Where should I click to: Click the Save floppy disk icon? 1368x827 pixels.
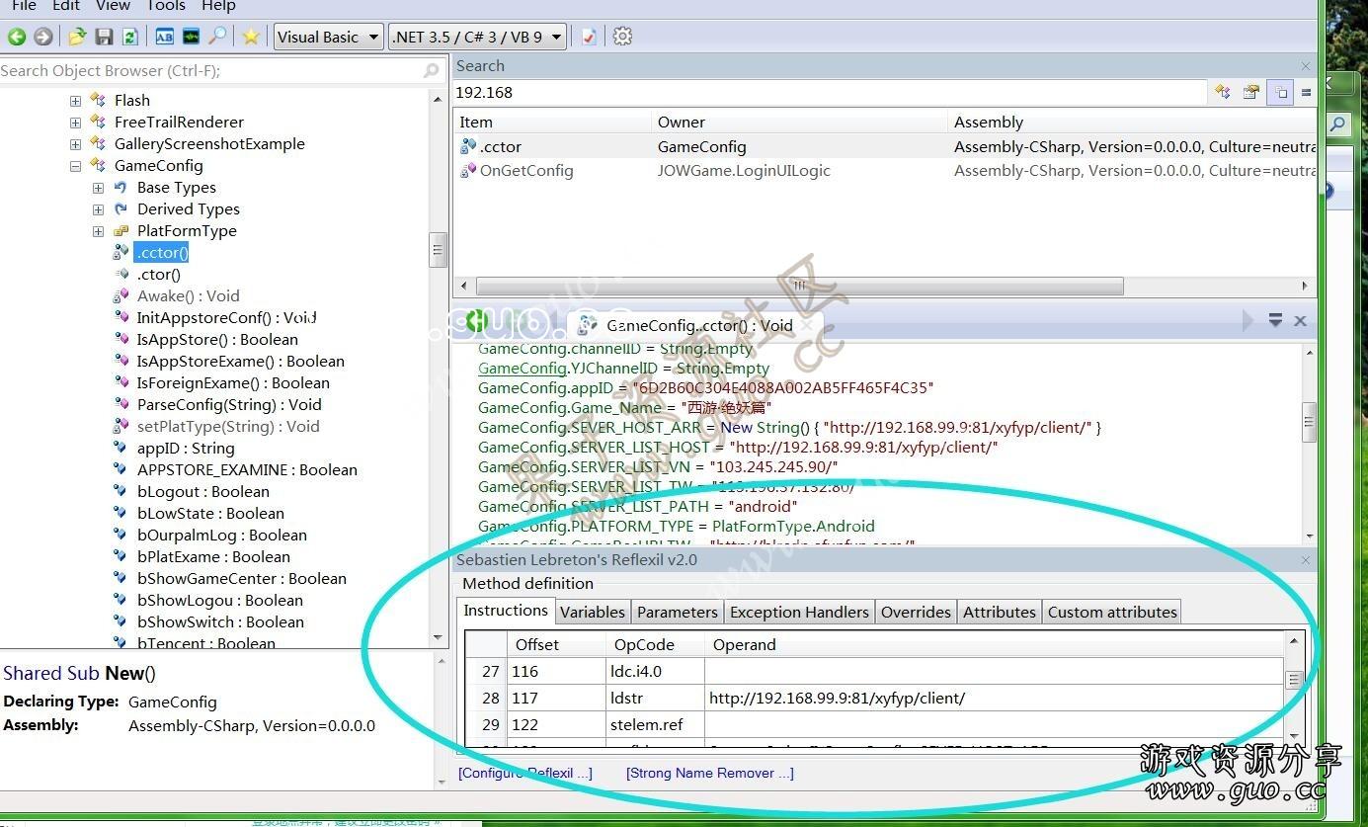pos(104,37)
